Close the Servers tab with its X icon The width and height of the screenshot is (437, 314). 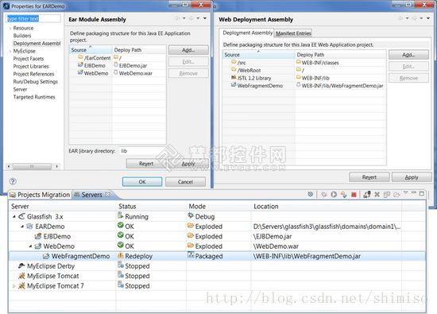pyautogui.click(x=107, y=194)
